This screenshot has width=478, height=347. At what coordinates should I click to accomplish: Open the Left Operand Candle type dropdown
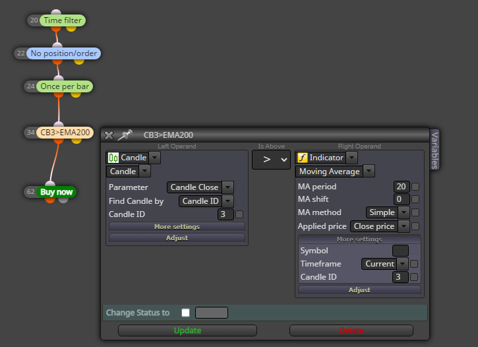154,158
